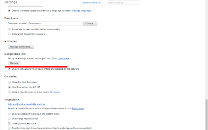Click the Search settings field
208x130 pixels.
(x=123, y=3)
